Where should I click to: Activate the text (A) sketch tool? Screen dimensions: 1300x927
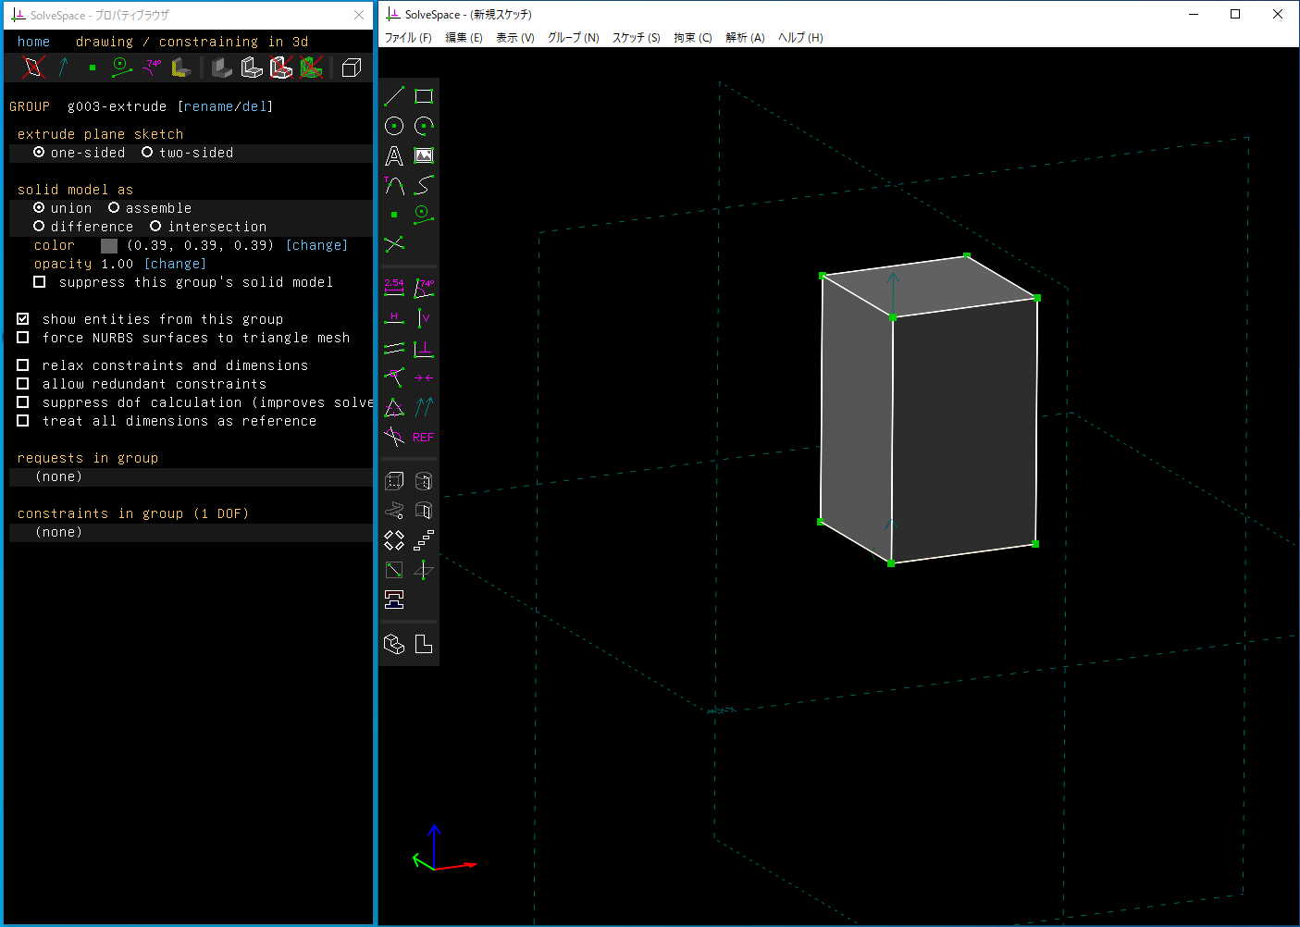(x=394, y=155)
